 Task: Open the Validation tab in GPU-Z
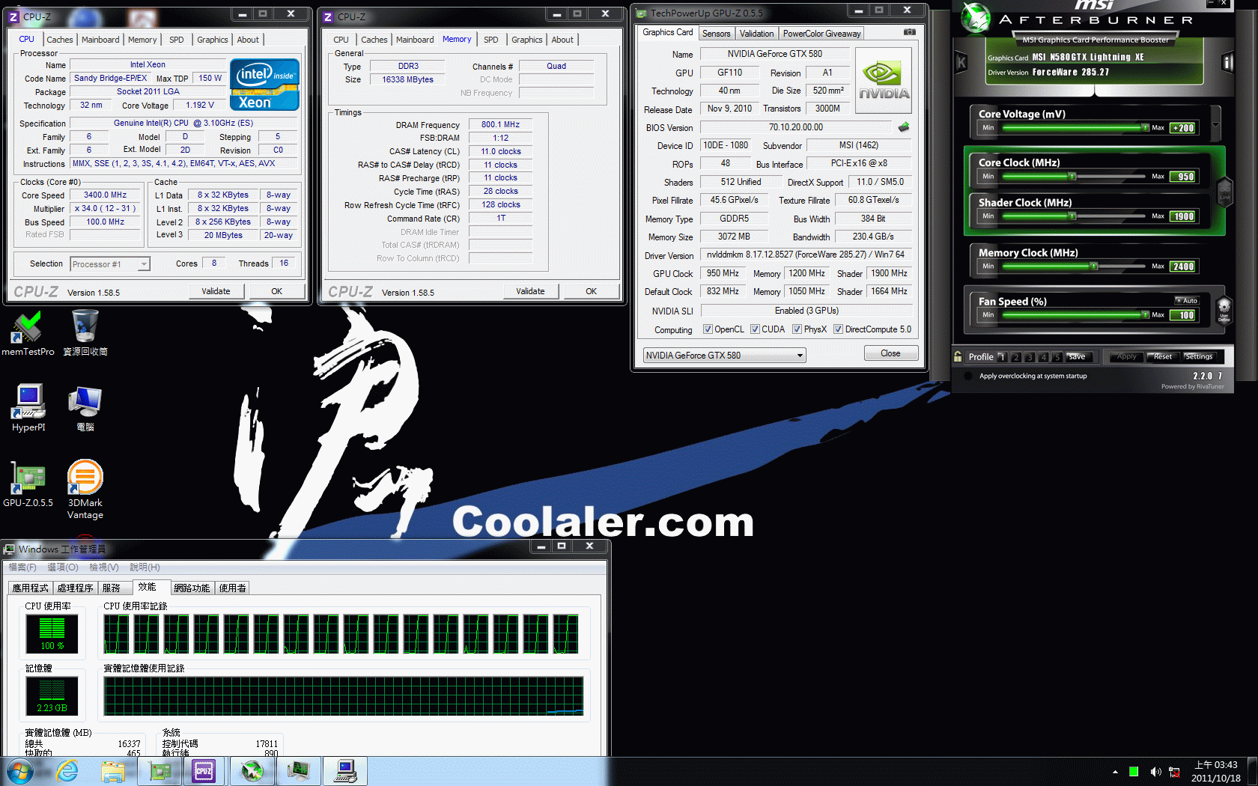[x=756, y=34]
